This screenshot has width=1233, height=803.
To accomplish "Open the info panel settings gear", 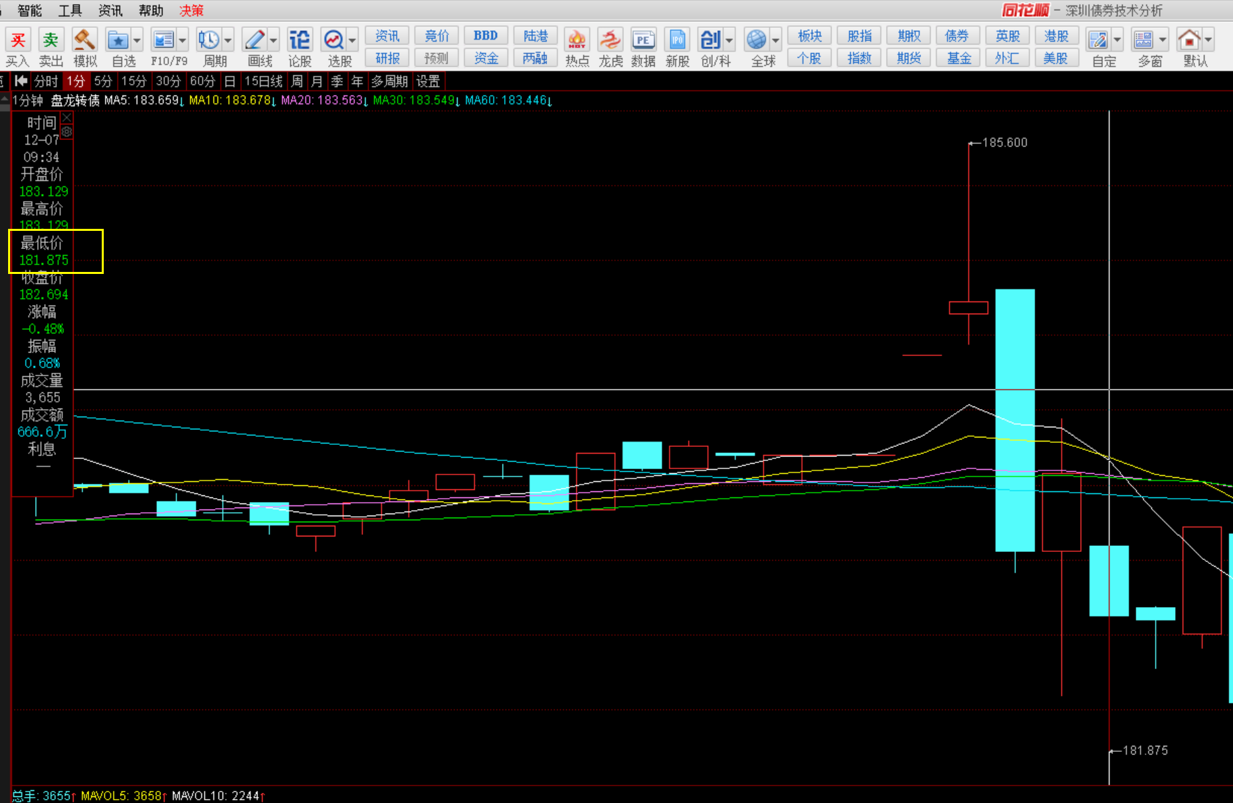I will tap(67, 132).
